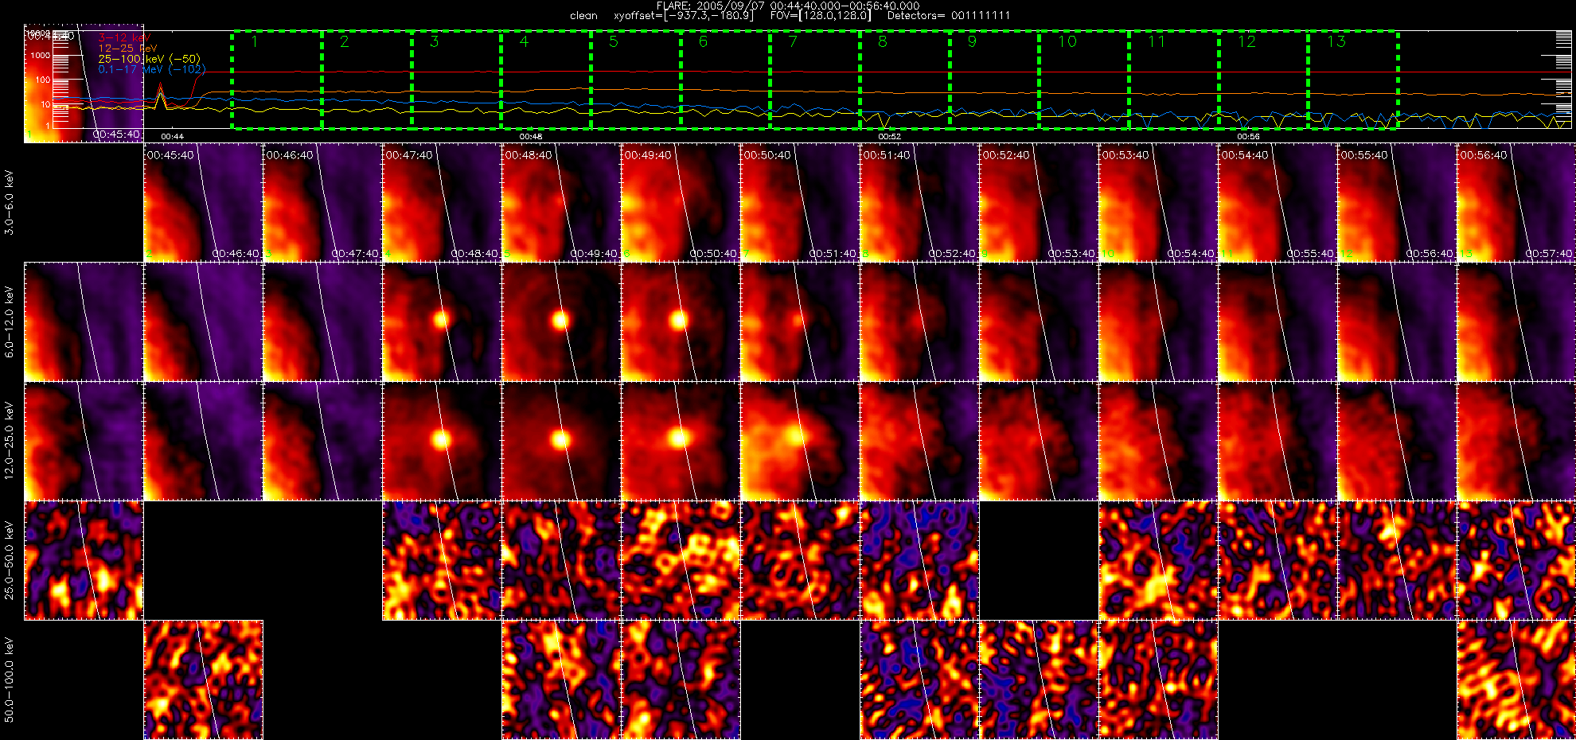Select the xyoffset=[-937.3,-180.9] header text
This screenshot has height=740, width=1576.
(x=684, y=15)
